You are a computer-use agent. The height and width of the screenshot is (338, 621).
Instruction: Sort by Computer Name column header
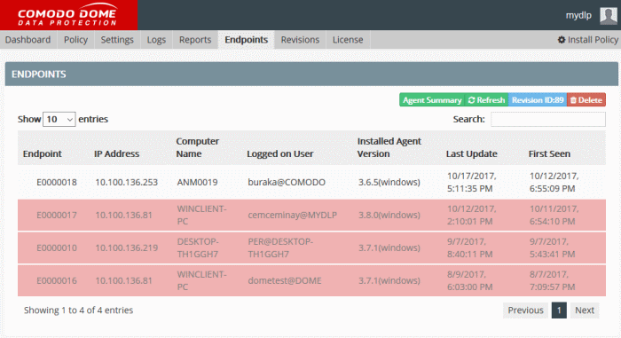coord(197,147)
